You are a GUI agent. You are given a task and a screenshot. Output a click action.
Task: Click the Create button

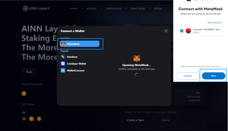coord(165,120)
